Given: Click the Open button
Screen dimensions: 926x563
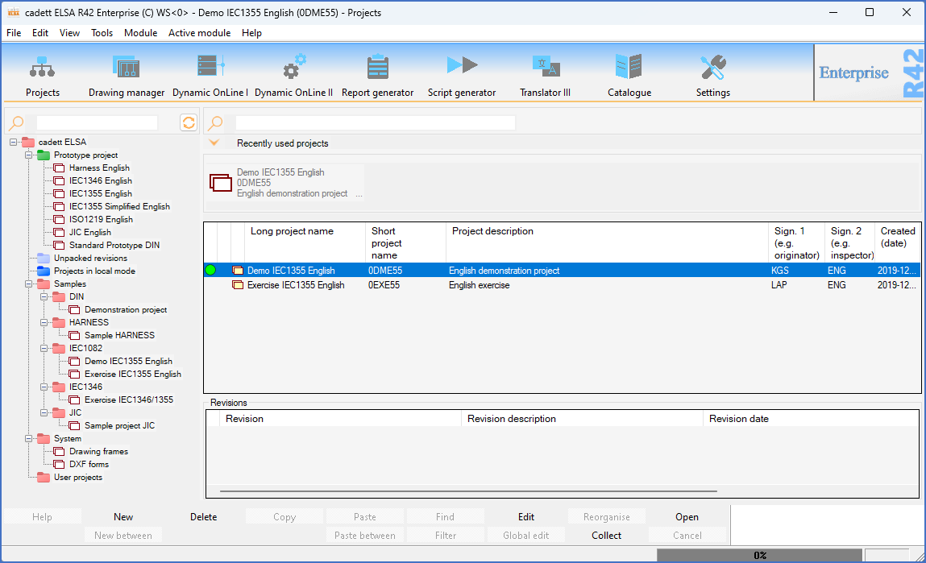Looking at the screenshot, I should [x=687, y=517].
